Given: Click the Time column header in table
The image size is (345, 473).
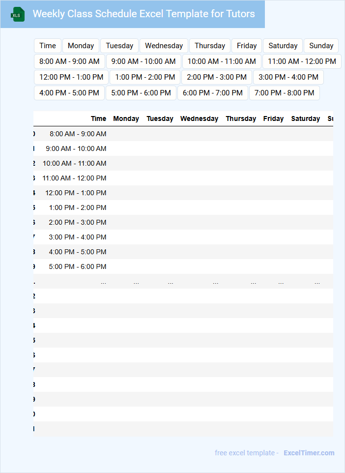Looking at the screenshot, I should click(99, 119).
